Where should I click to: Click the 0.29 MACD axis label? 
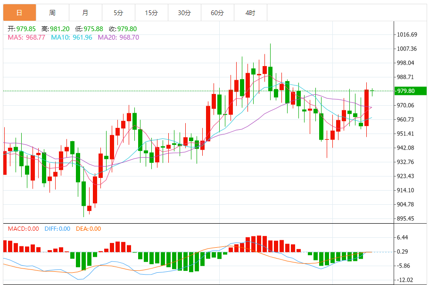point(403,251)
